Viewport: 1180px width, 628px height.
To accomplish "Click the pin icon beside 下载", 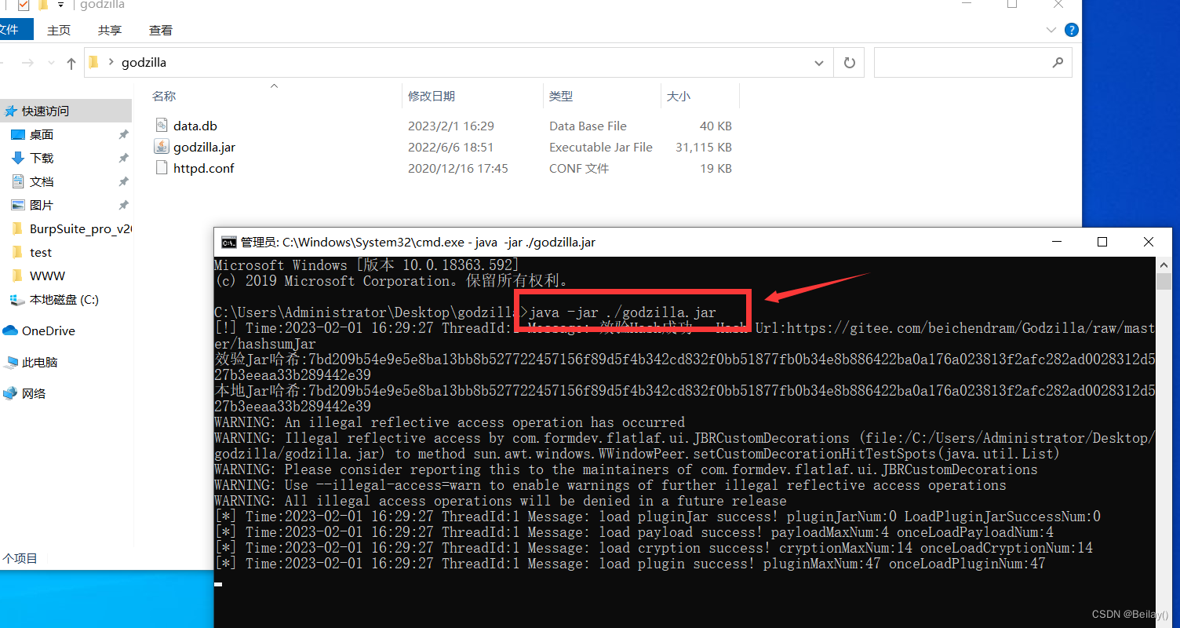I will point(123,159).
